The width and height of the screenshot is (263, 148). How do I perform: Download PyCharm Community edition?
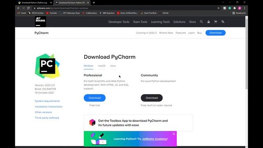(x=152, y=98)
